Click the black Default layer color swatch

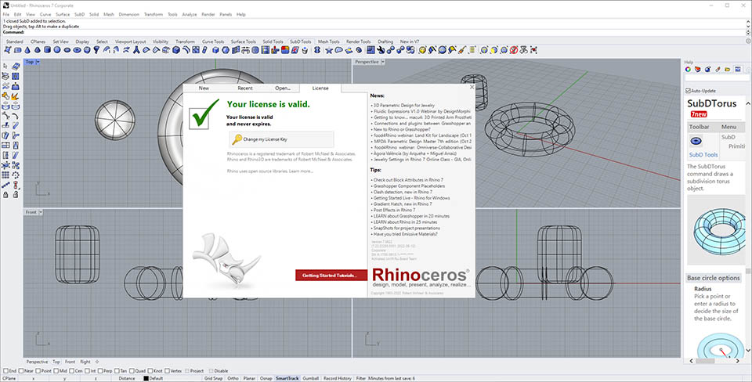point(146,378)
